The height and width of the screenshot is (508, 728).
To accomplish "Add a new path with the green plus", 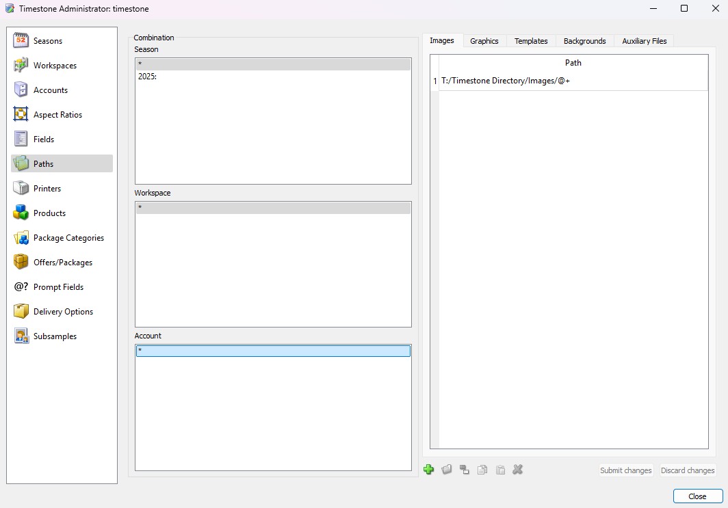I will coord(428,470).
